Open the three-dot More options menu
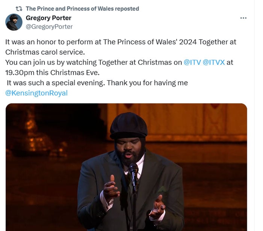This screenshot has height=231, width=263. [x=243, y=18]
